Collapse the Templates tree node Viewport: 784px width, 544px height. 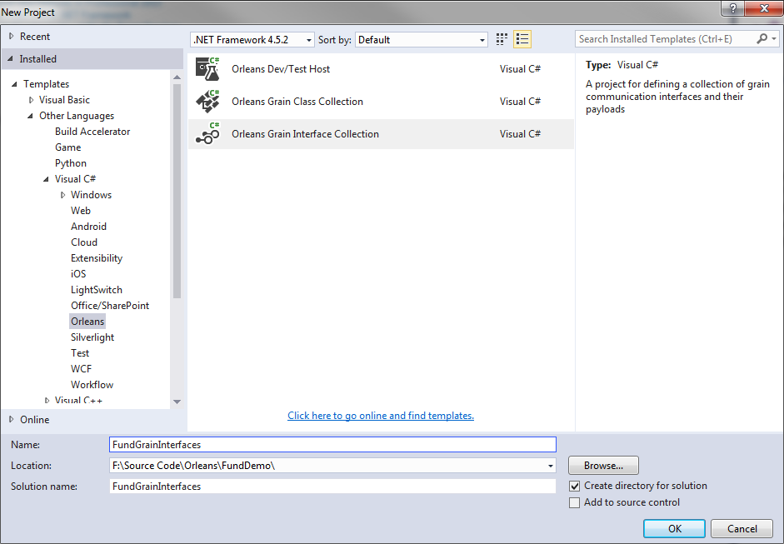tap(14, 84)
